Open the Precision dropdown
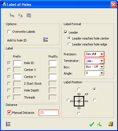Viewport: 118px width, 131px height. tap(102, 54)
